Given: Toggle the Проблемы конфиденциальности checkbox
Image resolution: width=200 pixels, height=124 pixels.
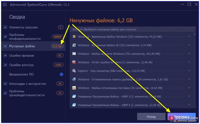Looking at the screenshot, I should (5, 37).
